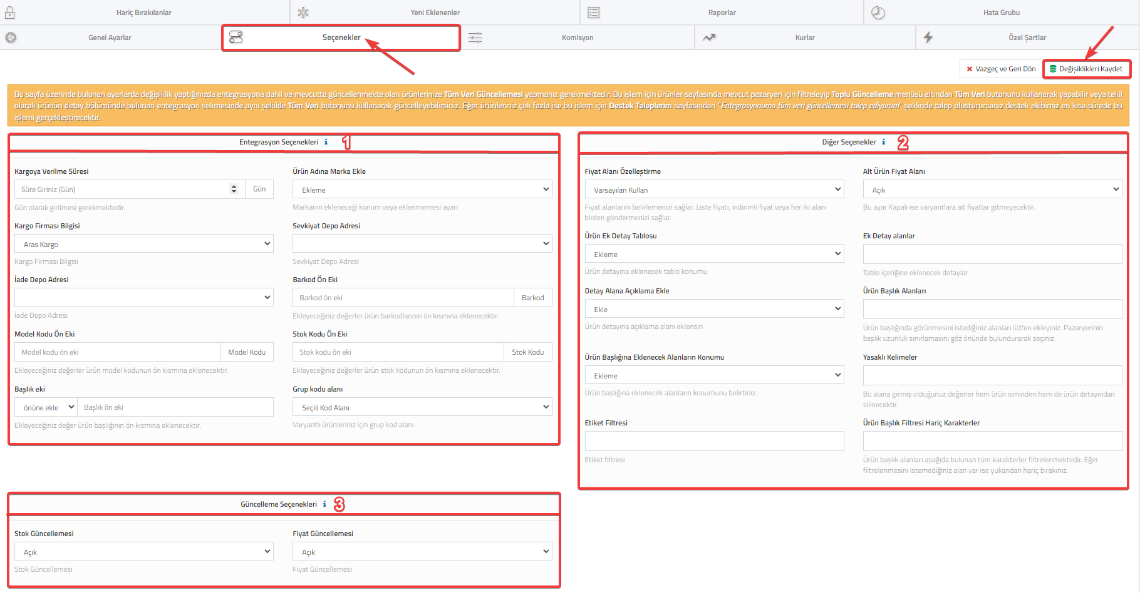Open the Hariç Bırakılanlar tab
Image resolution: width=1140 pixels, height=593 pixels.
pyautogui.click(x=143, y=13)
